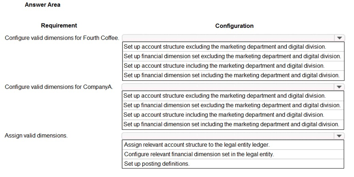The image size is (354, 177).
Task: Click the Fourth Coffee dropdown field
Action: point(233,38)
